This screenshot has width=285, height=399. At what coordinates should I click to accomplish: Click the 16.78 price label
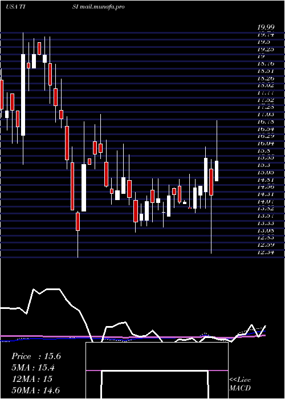(x=265, y=121)
